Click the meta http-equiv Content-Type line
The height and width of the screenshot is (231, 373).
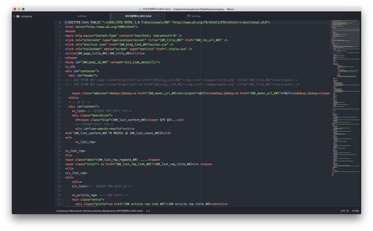[x=124, y=35]
